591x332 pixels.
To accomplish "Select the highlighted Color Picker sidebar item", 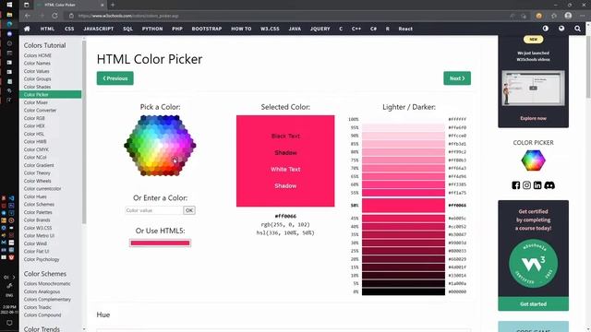I will [50, 94].
